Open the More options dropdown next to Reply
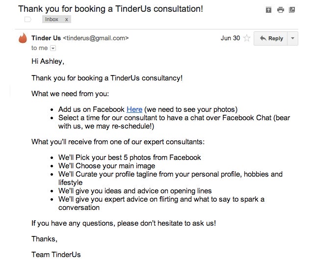This screenshot has height=262, width=314. tap(292, 38)
